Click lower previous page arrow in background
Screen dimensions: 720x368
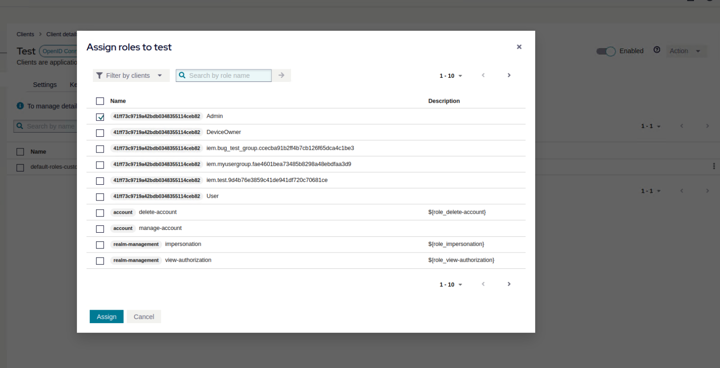click(x=682, y=191)
